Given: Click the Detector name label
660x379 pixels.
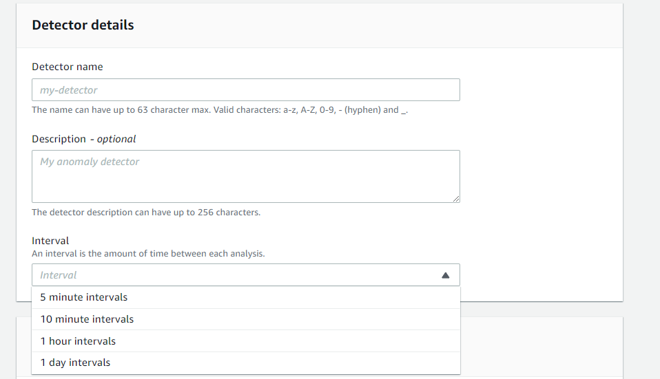Looking at the screenshot, I should [68, 67].
